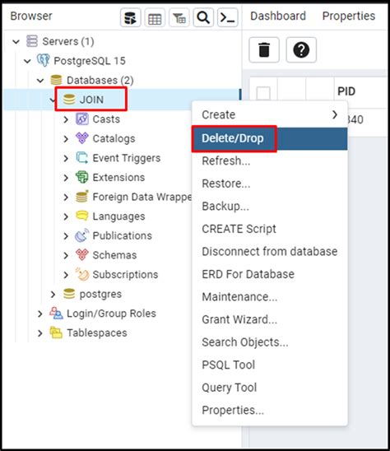Screen dimensions: 390x451
Task: Open the Create submenu
Action: coord(270,114)
